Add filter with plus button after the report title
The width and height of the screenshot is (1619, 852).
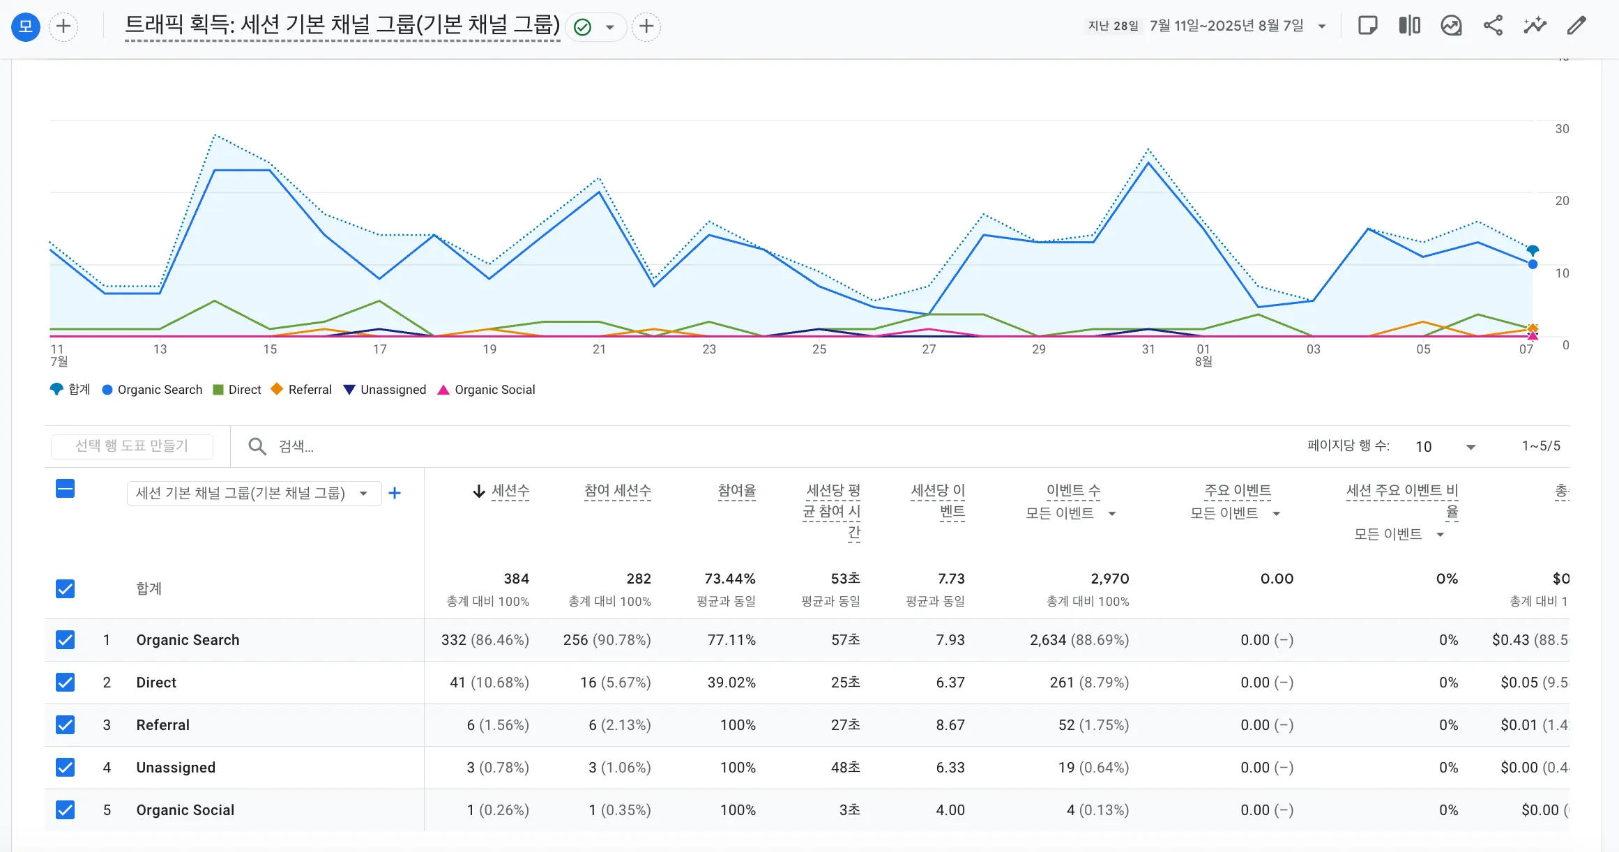click(x=646, y=26)
